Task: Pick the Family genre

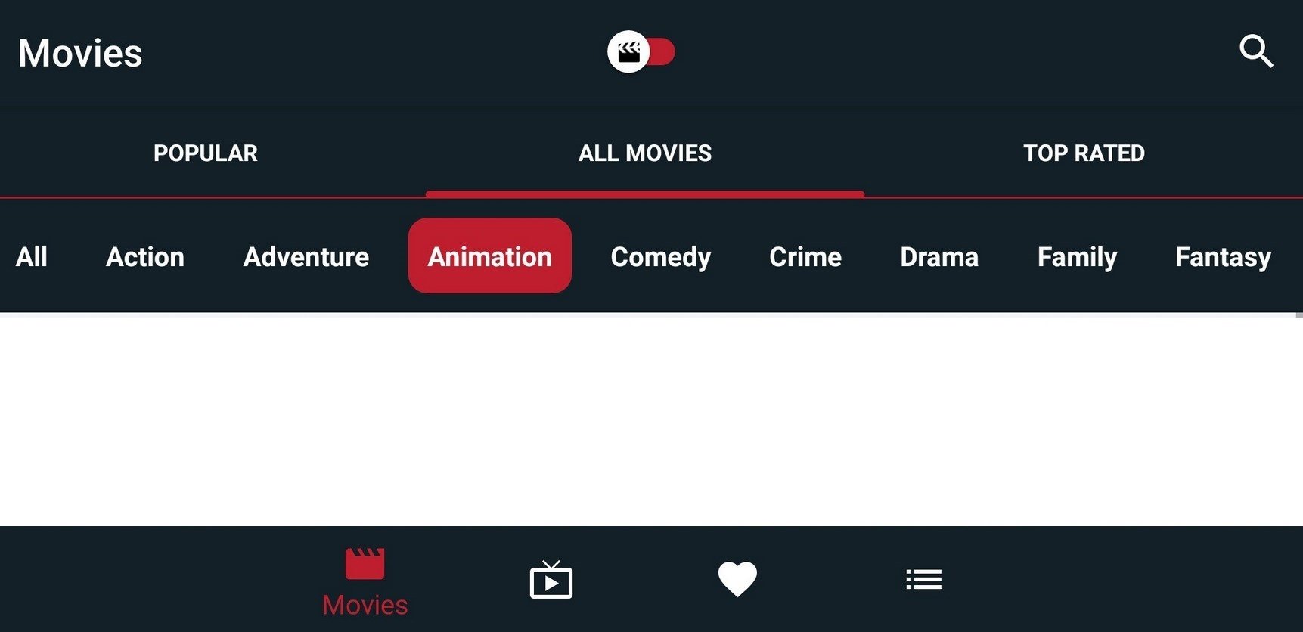Action: [1077, 258]
